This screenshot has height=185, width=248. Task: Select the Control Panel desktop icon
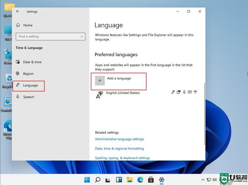point(7,105)
